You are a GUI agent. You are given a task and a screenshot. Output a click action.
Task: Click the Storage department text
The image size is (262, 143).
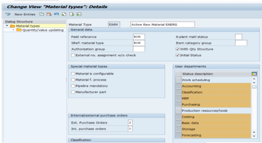189,129
